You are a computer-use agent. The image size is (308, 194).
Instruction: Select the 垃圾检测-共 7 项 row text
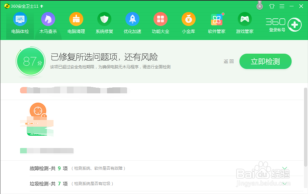coord(48,184)
